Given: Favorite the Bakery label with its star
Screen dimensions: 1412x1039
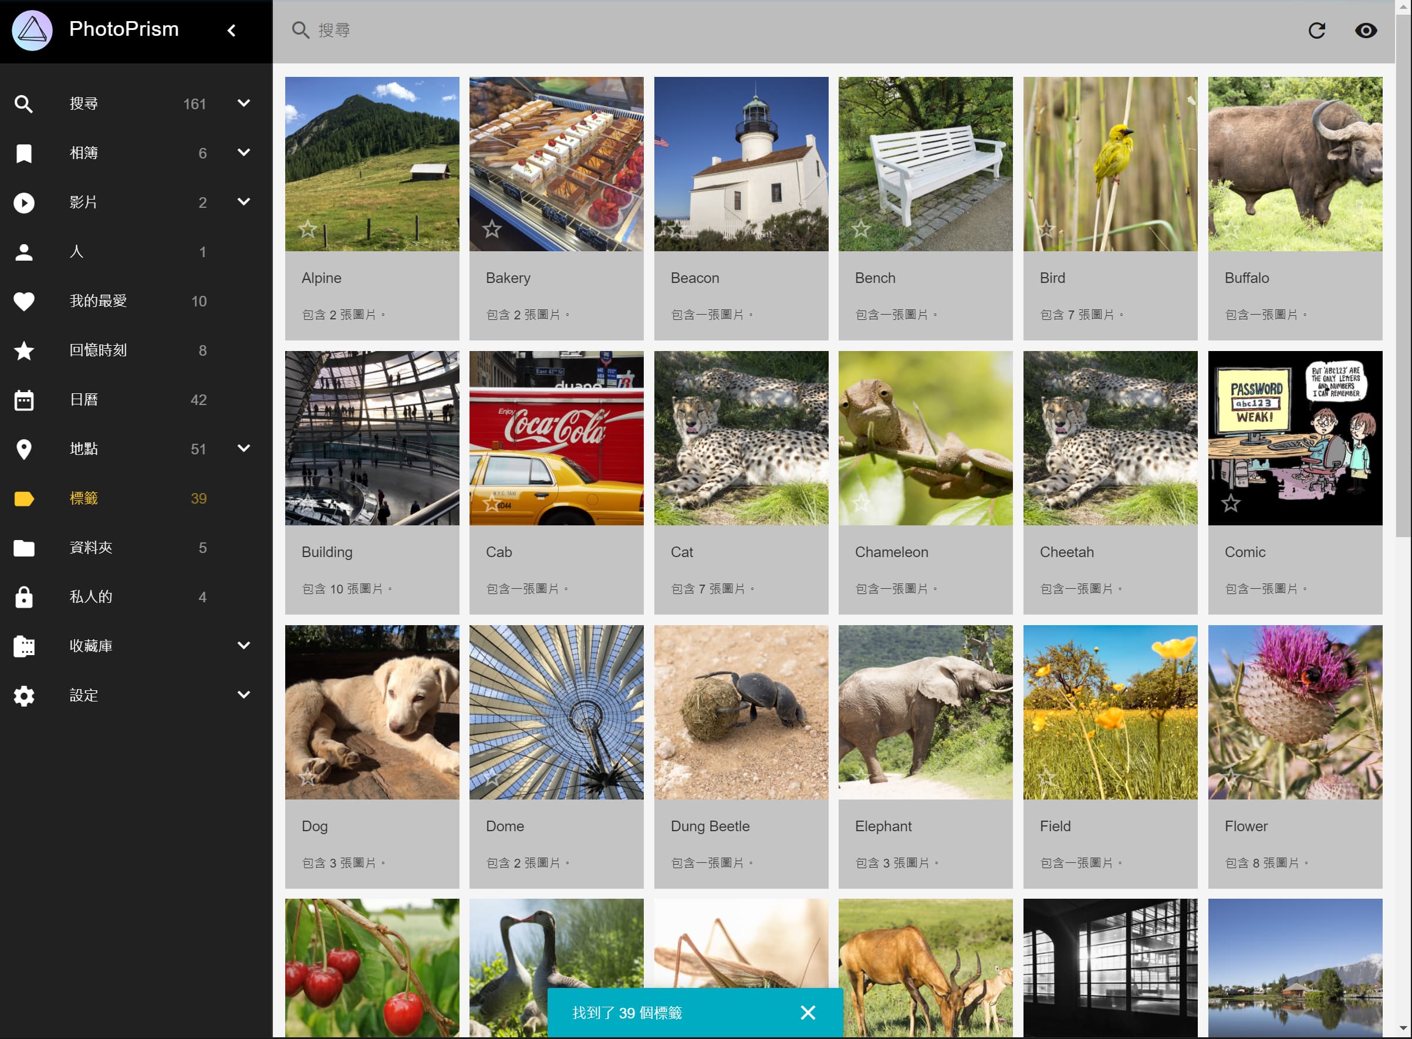Looking at the screenshot, I should pos(492,229).
